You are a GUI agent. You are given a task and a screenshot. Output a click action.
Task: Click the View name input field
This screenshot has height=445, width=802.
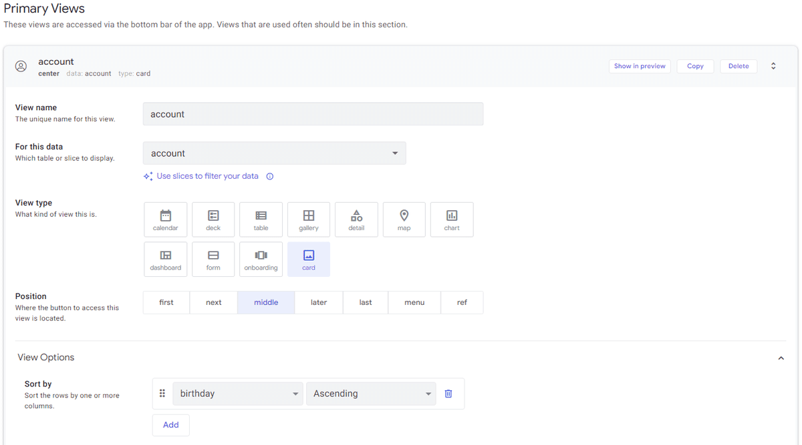(313, 114)
